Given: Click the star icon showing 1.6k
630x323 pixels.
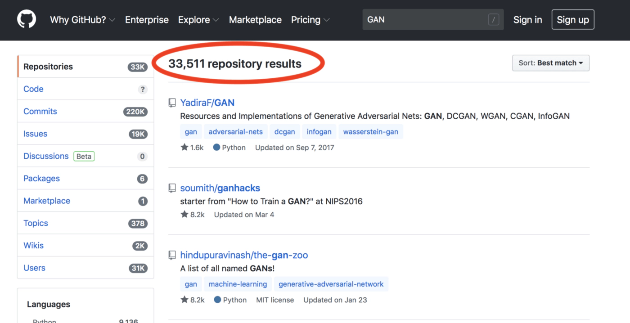Looking at the screenshot, I should tap(184, 148).
